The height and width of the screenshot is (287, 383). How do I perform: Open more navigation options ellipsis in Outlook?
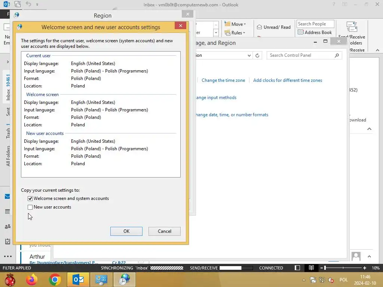tap(8, 256)
